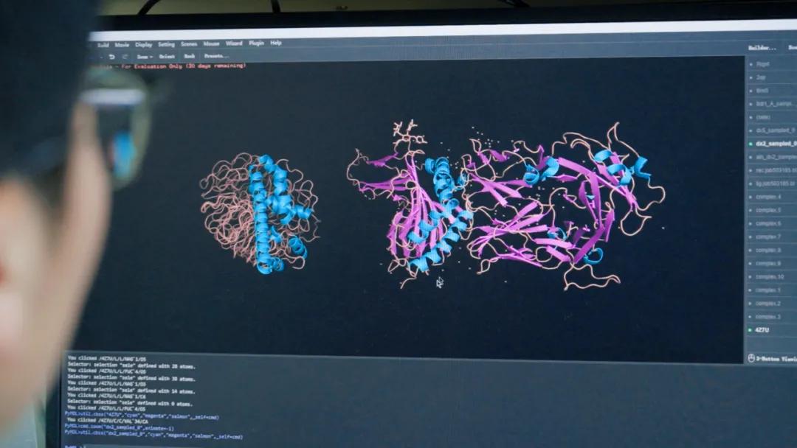Click the undo arrow icon in toolbar

(x=112, y=57)
